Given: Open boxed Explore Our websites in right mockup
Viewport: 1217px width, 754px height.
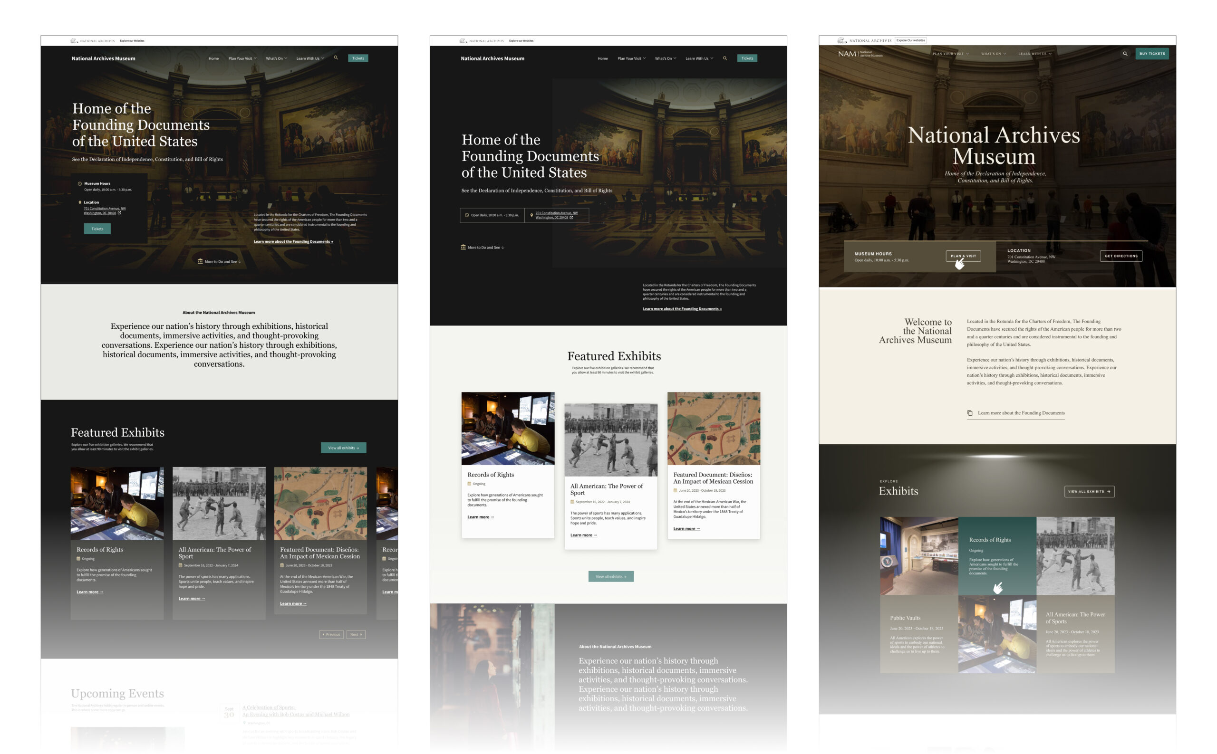Looking at the screenshot, I should pyautogui.click(x=911, y=40).
